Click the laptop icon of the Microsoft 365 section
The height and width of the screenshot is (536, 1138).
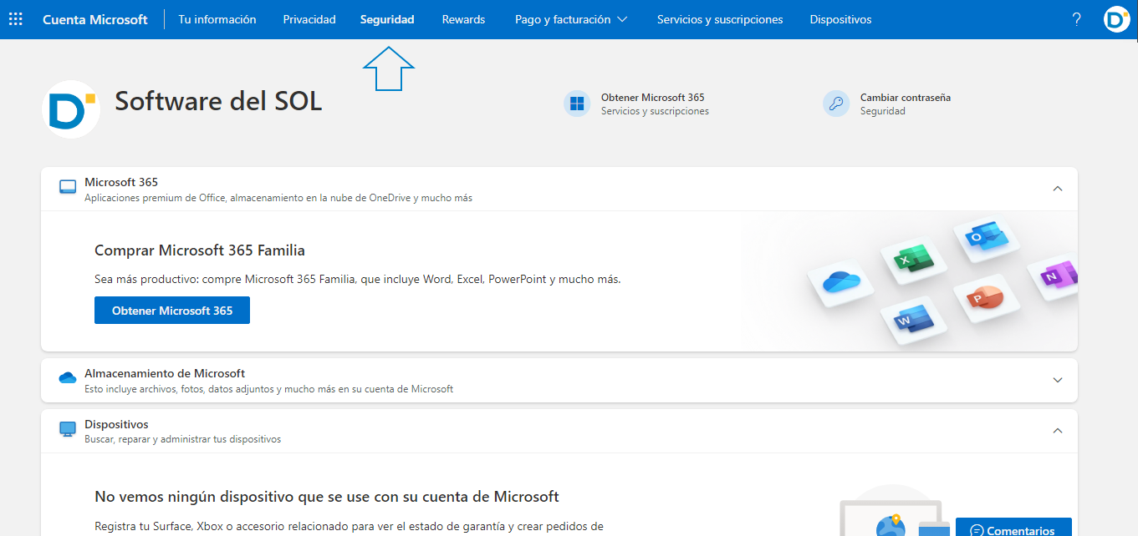point(68,187)
